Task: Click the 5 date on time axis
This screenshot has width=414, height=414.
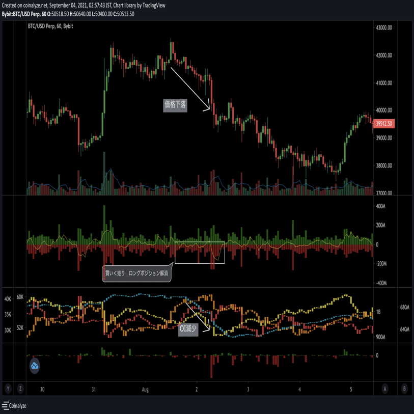Action: pyautogui.click(x=351, y=389)
